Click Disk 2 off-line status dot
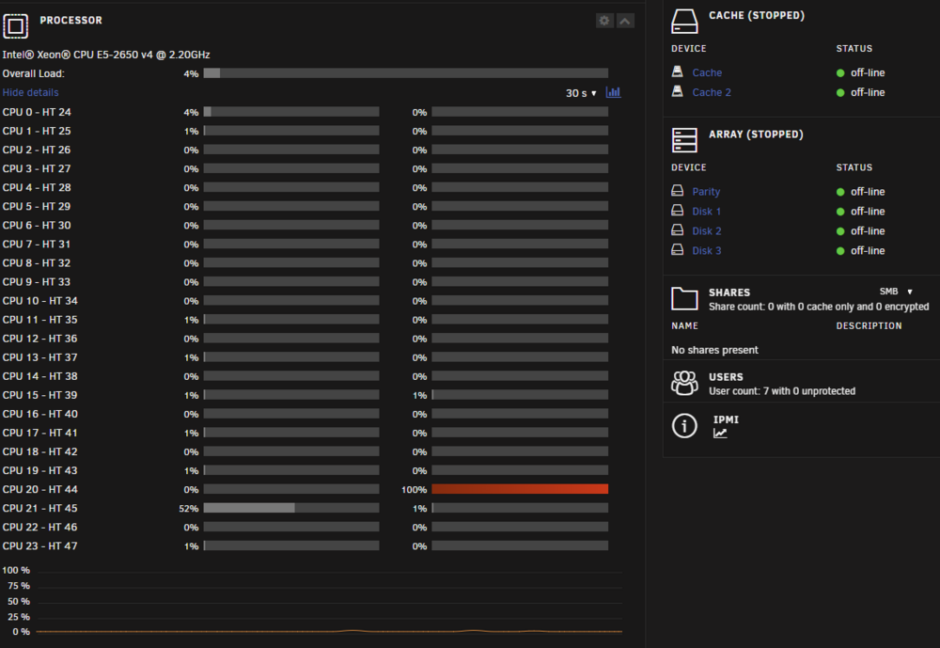Screen dimensions: 940x648 pos(840,231)
